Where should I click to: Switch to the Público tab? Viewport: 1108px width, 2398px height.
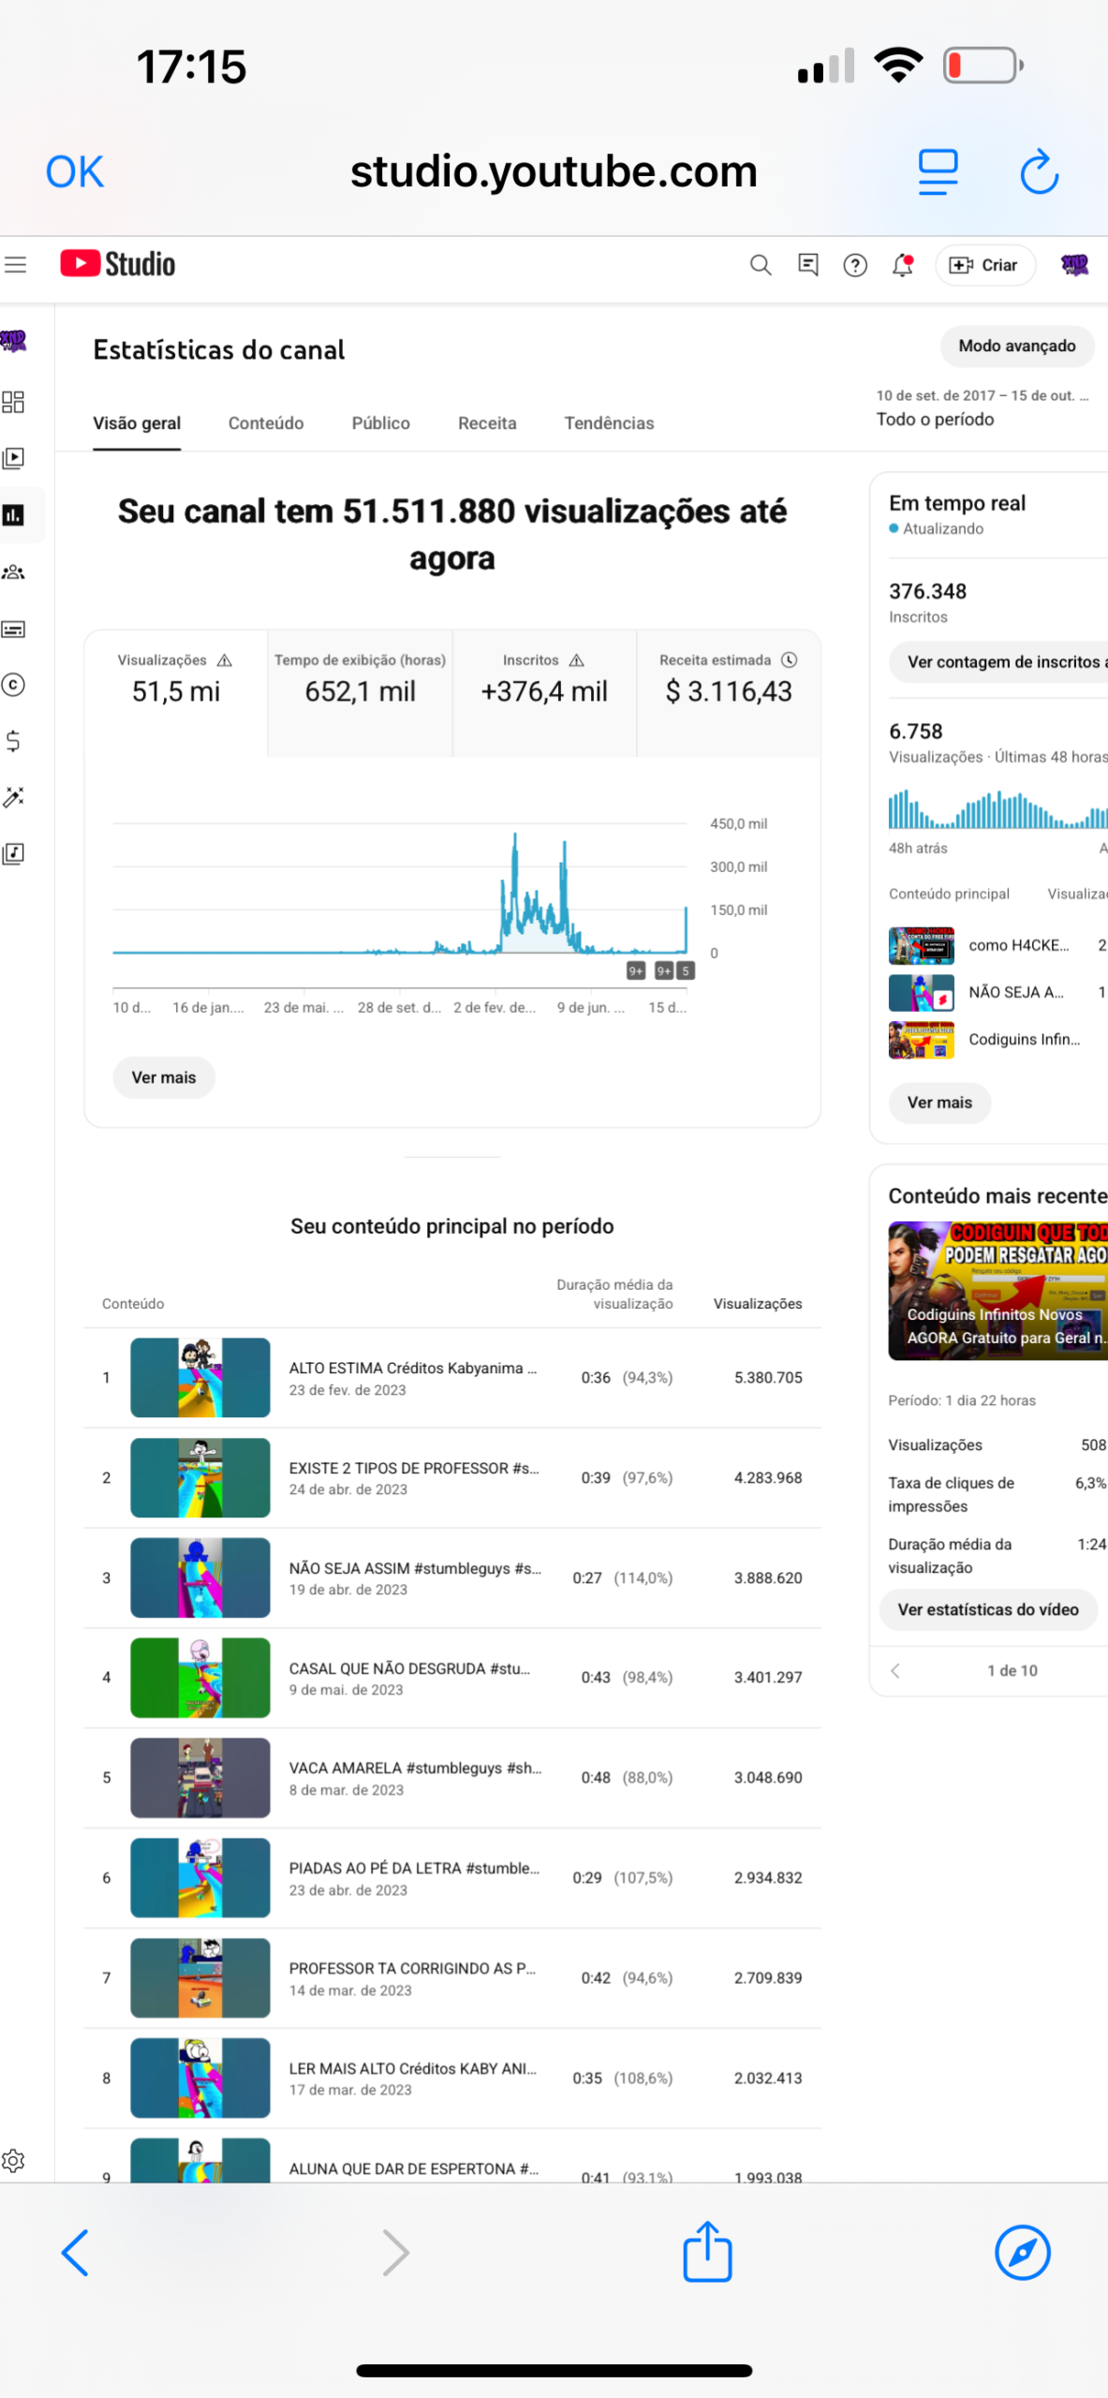pos(380,423)
